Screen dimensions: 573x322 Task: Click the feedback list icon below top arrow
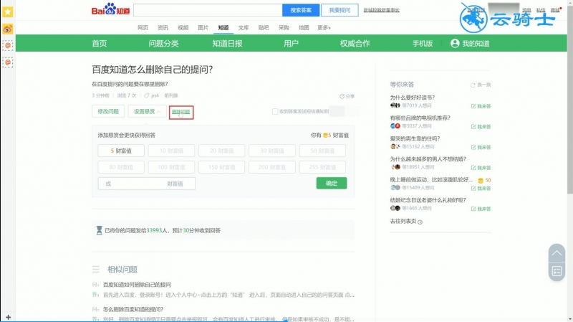pyautogui.click(x=557, y=272)
